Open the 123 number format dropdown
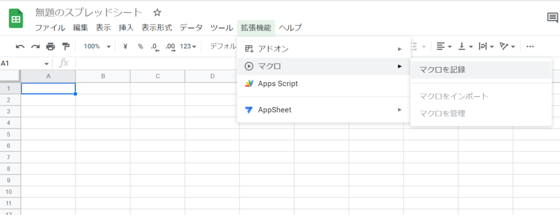The height and width of the screenshot is (215, 560). pyautogui.click(x=188, y=46)
